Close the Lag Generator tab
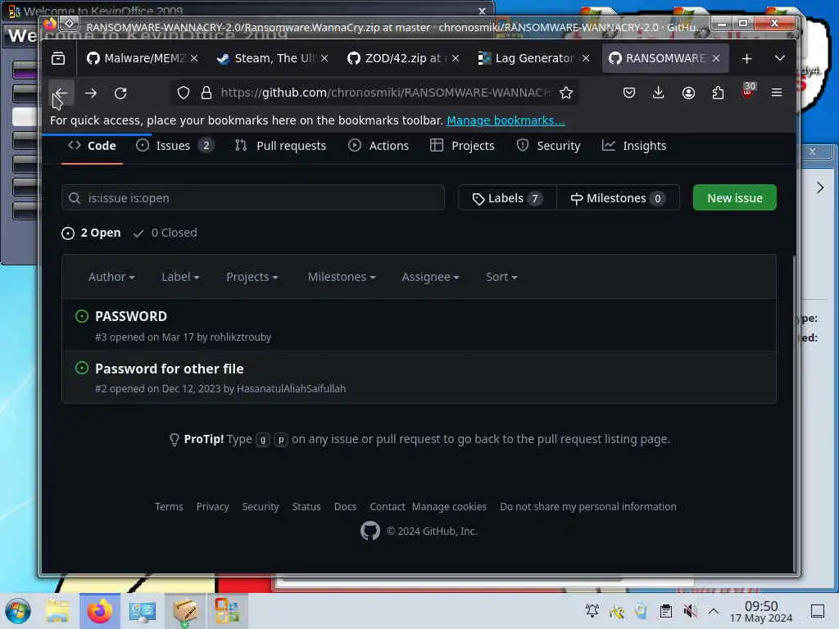Screen dimensions: 839x629 pos(586,58)
